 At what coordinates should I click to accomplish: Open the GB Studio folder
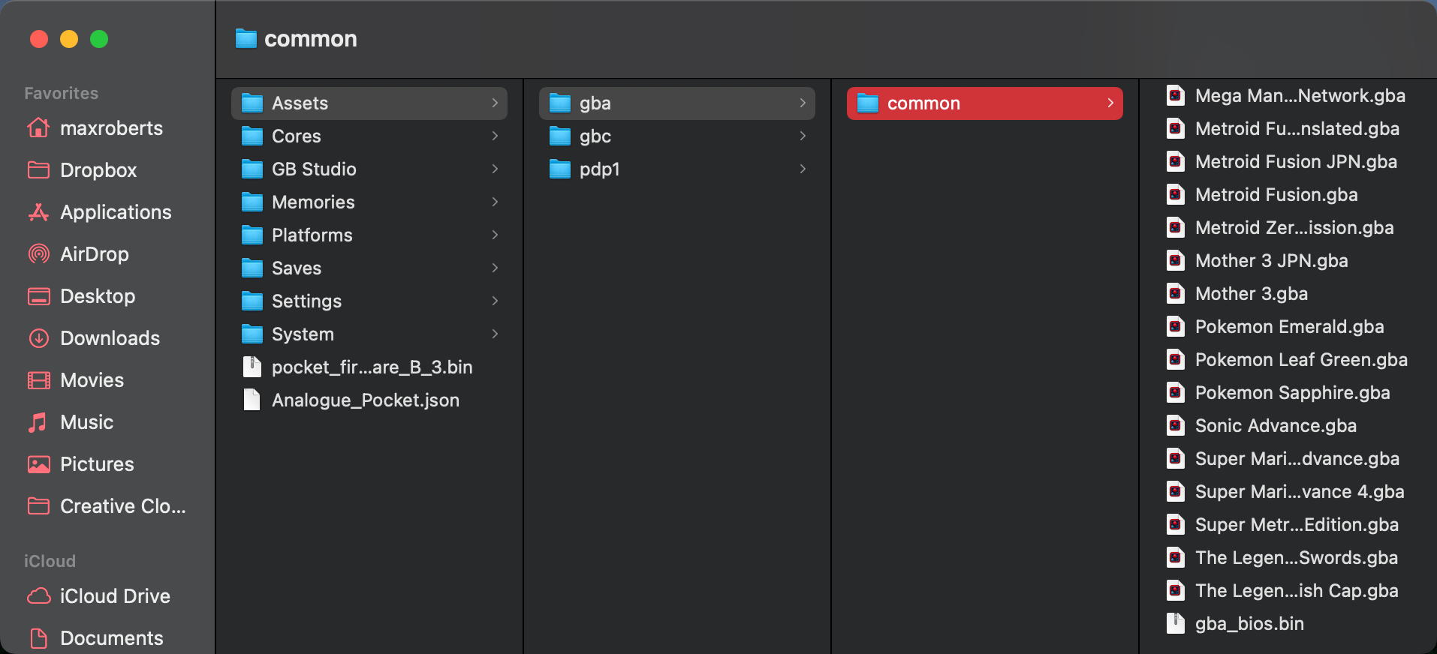[314, 169]
